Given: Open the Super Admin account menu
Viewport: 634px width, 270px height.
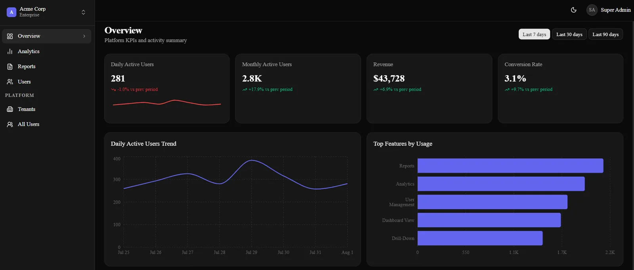Looking at the screenshot, I should (x=609, y=10).
